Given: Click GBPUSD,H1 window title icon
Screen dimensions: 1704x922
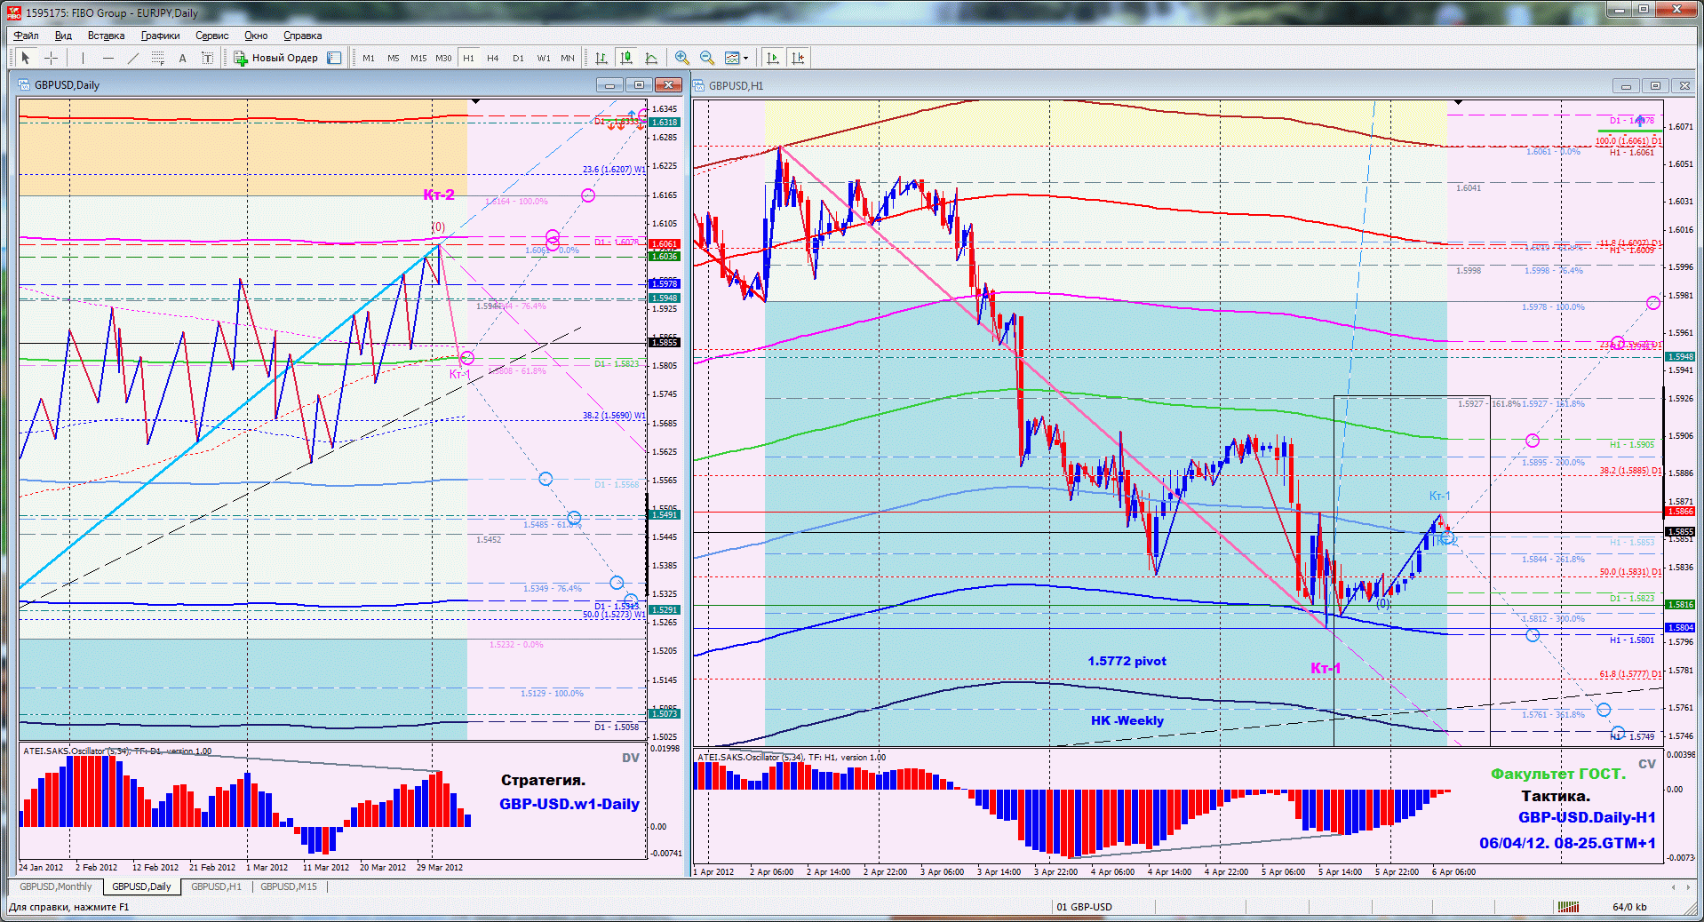Looking at the screenshot, I should coord(699,85).
